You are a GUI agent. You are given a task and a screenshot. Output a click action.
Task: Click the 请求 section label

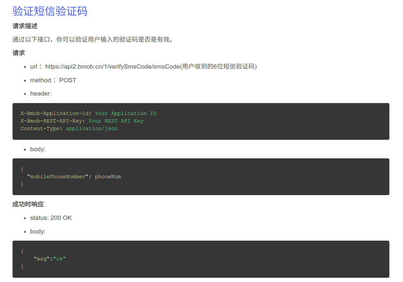18,53
